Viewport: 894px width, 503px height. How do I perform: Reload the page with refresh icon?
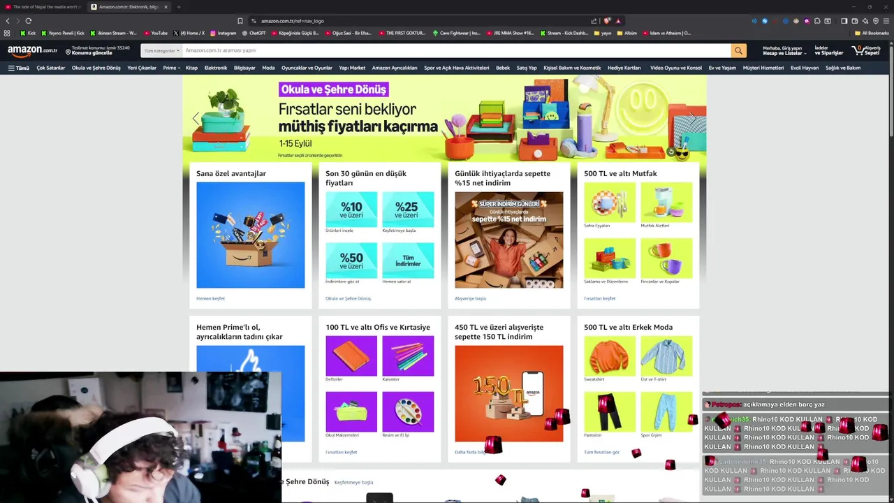(28, 21)
